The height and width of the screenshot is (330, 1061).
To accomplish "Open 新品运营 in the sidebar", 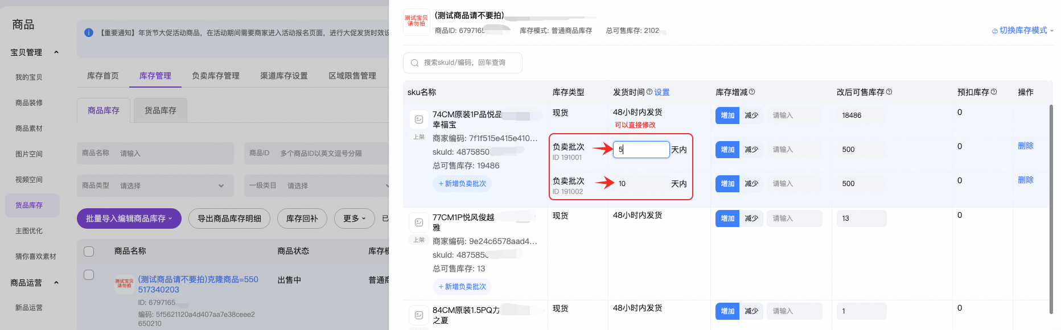I will pos(29,308).
